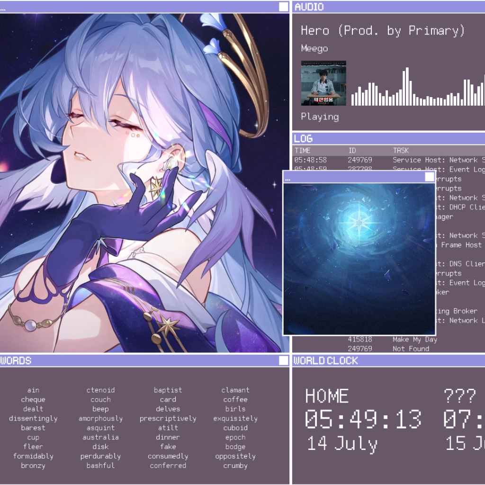Click the ID column header in LOG
Image resolution: width=485 pixels, height=485 pixels.
352,151
